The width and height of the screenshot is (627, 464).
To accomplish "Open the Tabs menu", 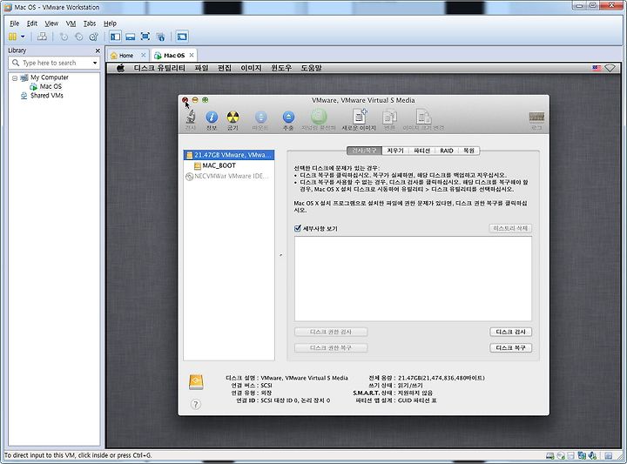I will [x=90, y=24].
